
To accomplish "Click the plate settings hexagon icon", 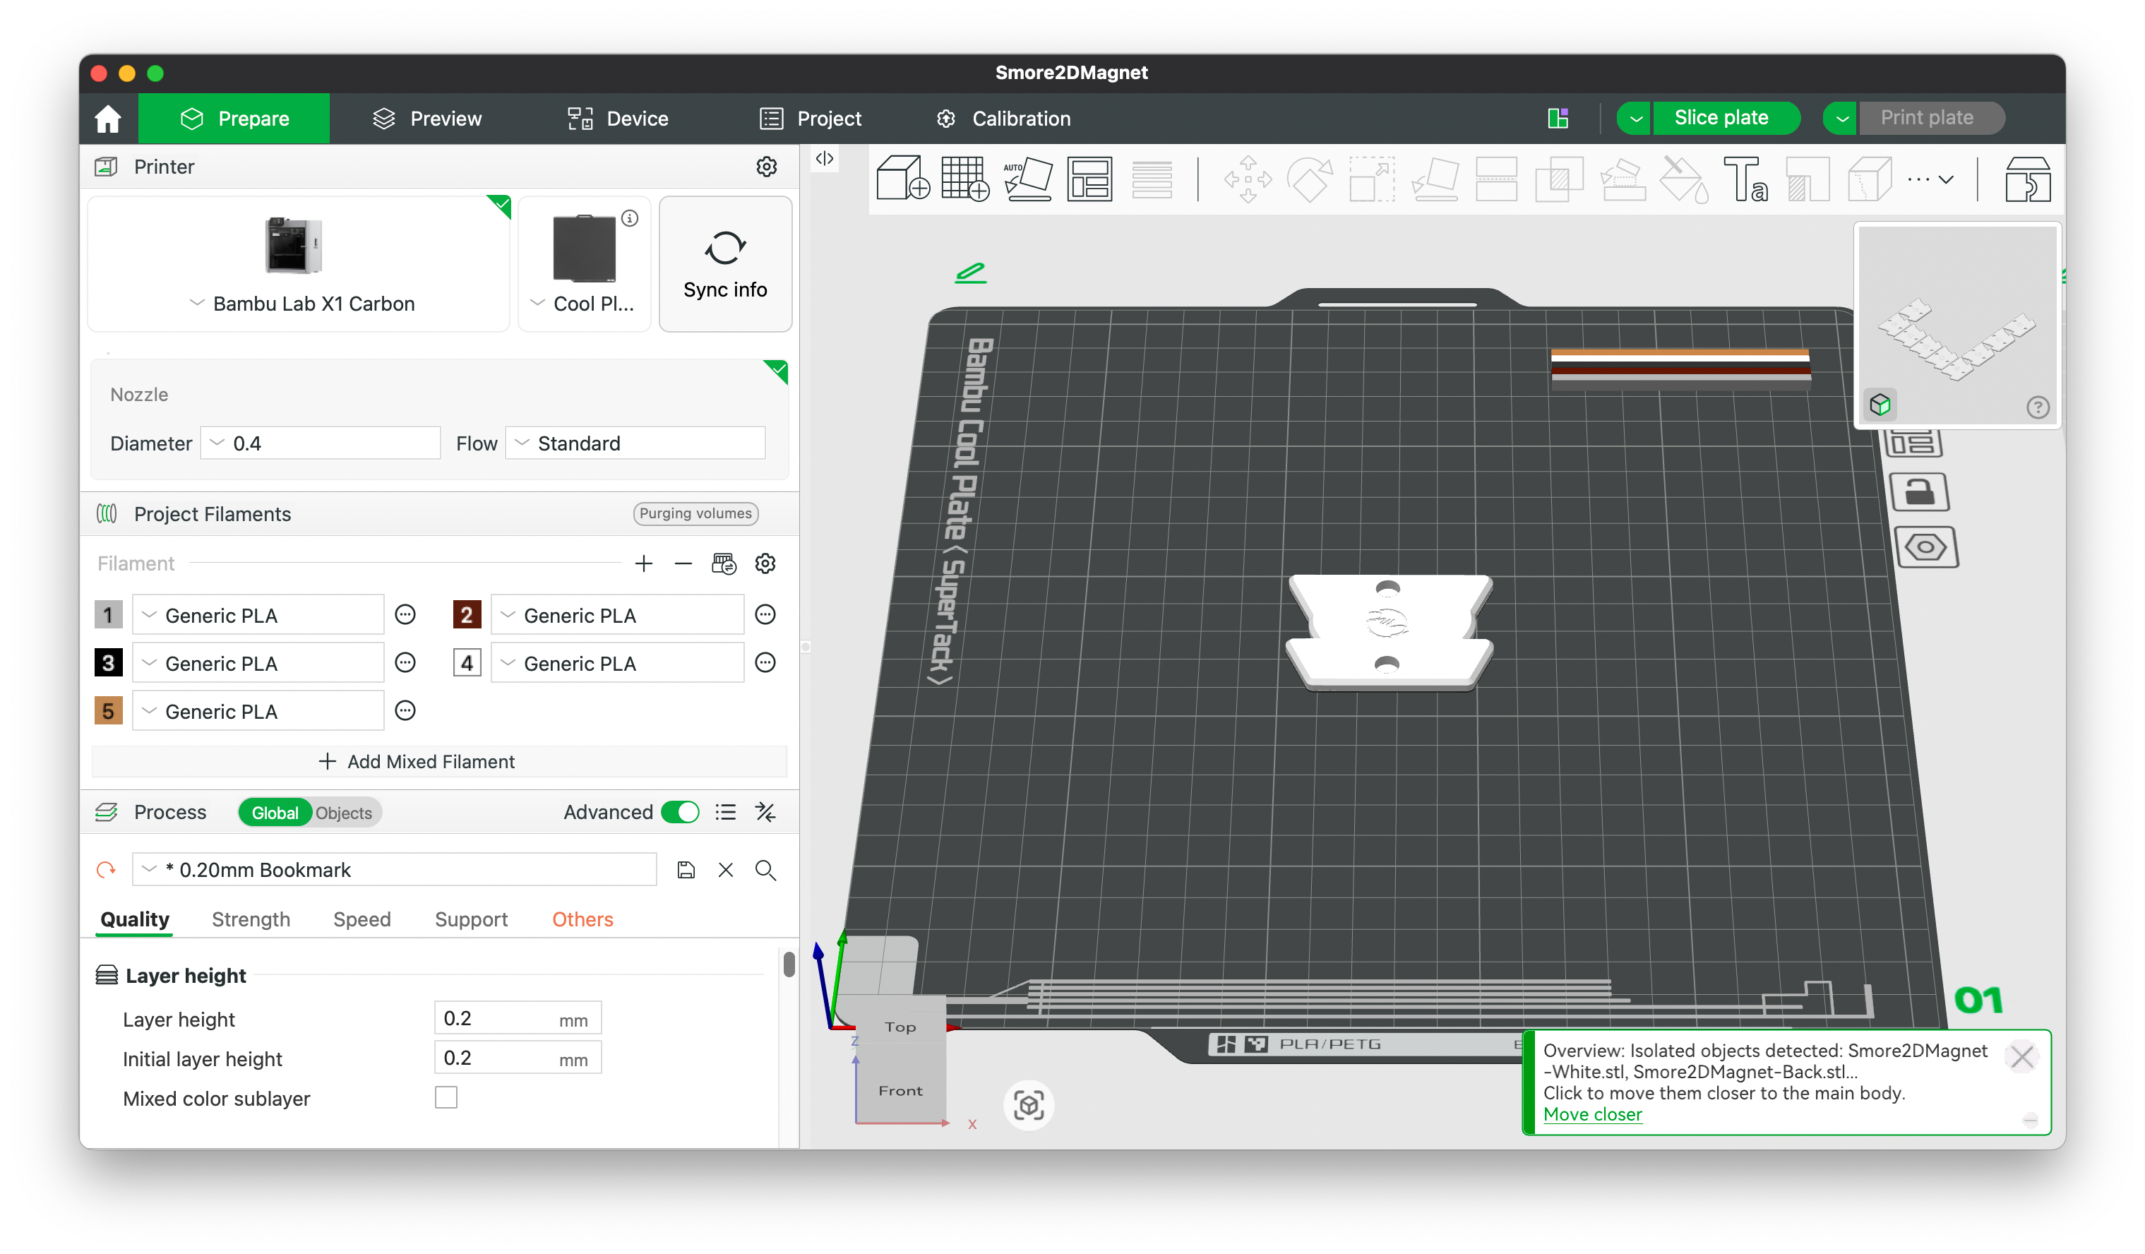I will click(x=1926, y=547).
